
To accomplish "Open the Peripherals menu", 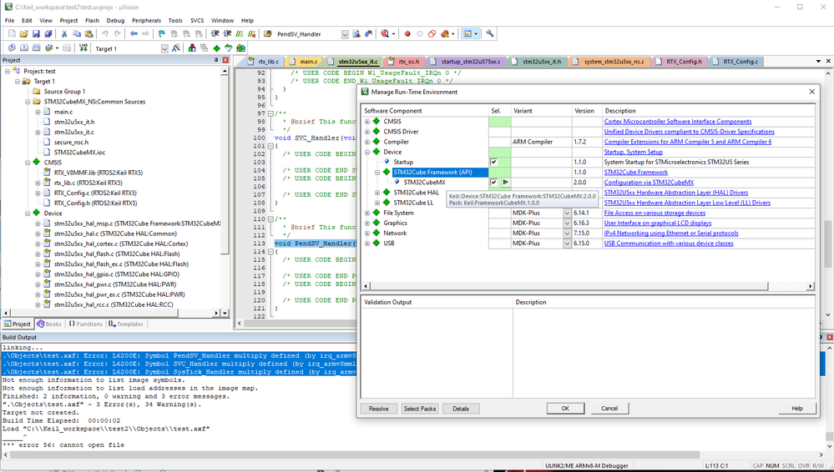I will (146, 20).
